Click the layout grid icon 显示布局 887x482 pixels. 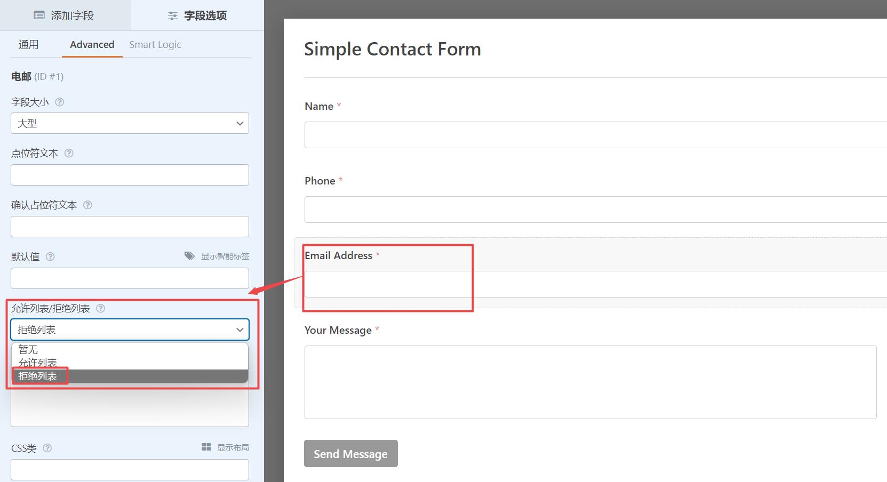(206, 447)
